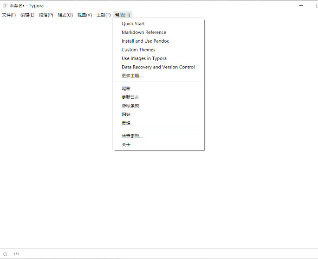The image size is (318, 259).
Task: Open 关于 about entry
Action: [x=159, y=145]
